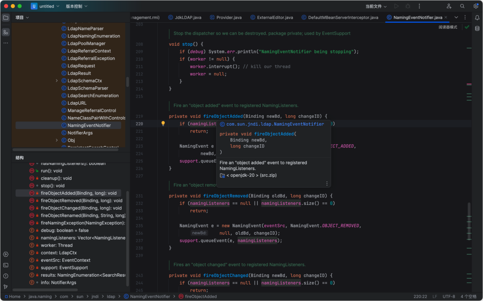Switch to the DefaultMBeanServerInterceptor.java tab
The image size is (483, 301).
point(340,18)
